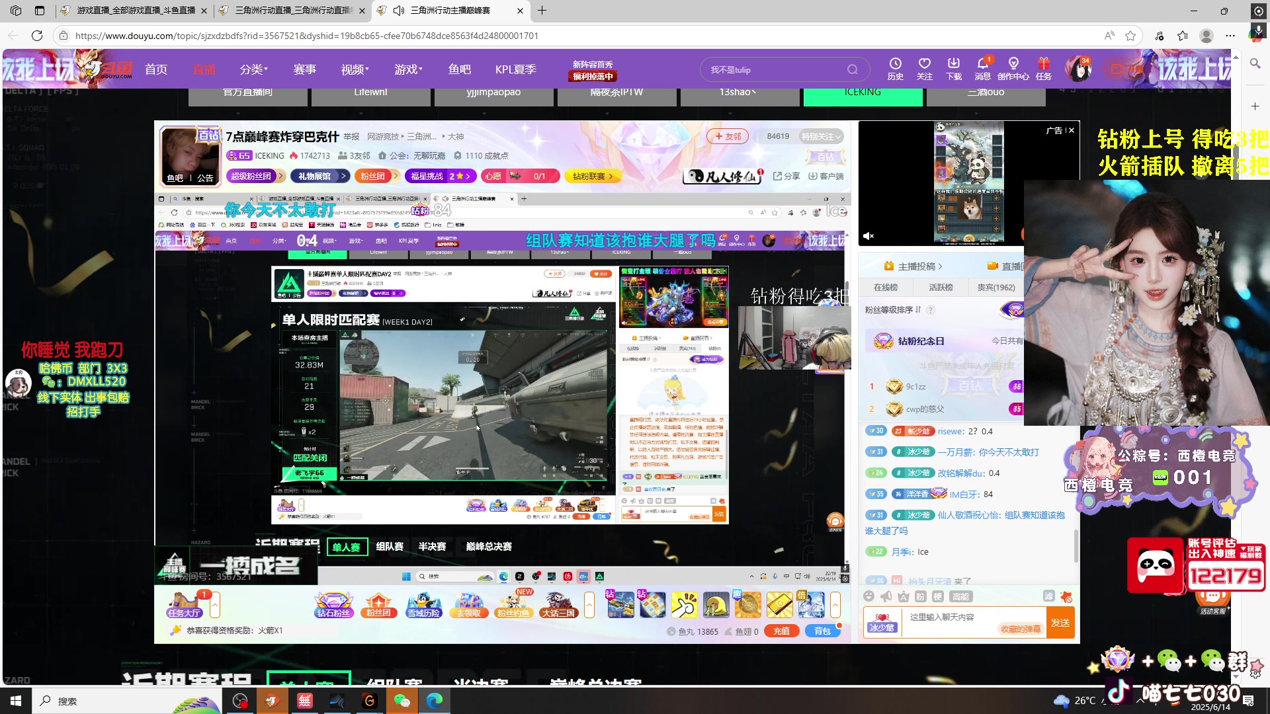Open KPL夏季 in Douyu navigation
1270x714 pixels.
coord(516,69)
